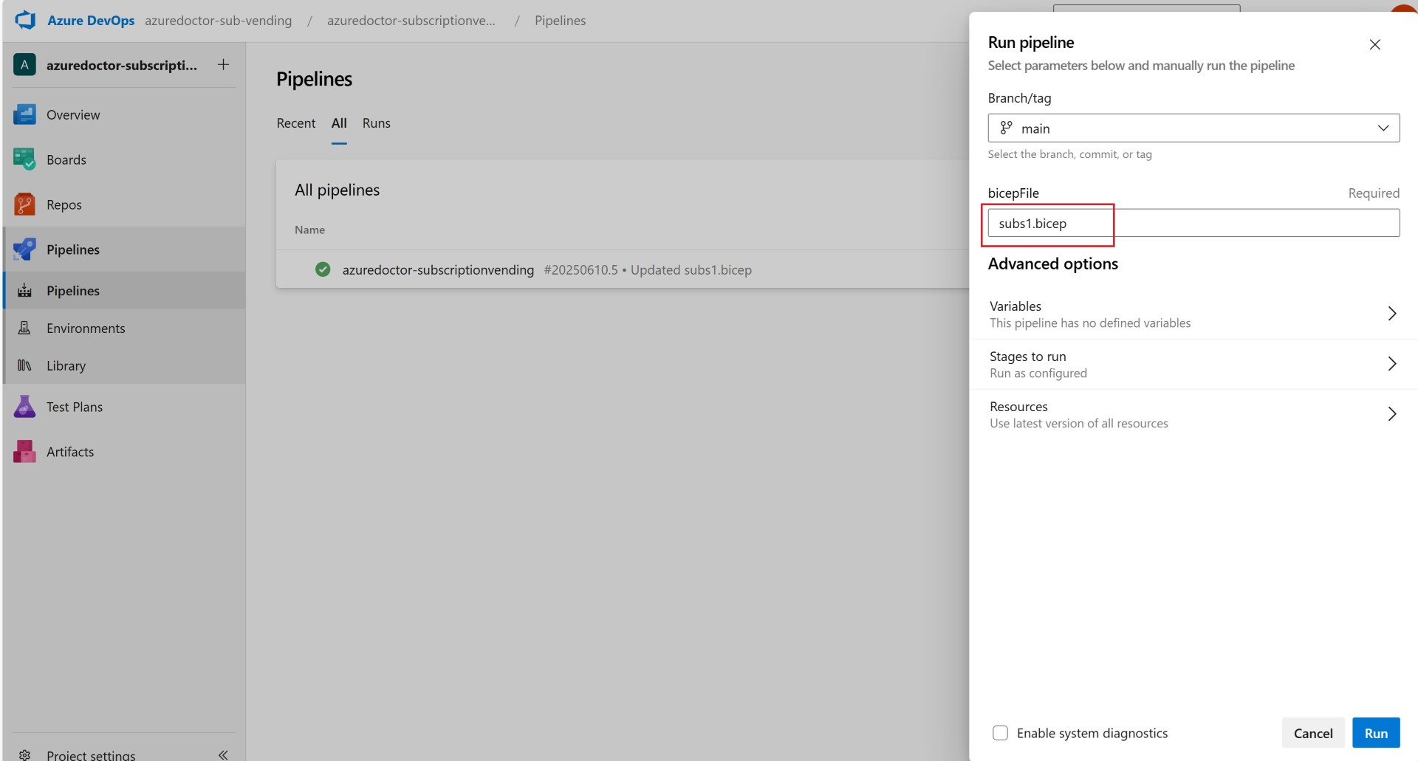Click the Pipelines sub-item icon

(24, 290)
